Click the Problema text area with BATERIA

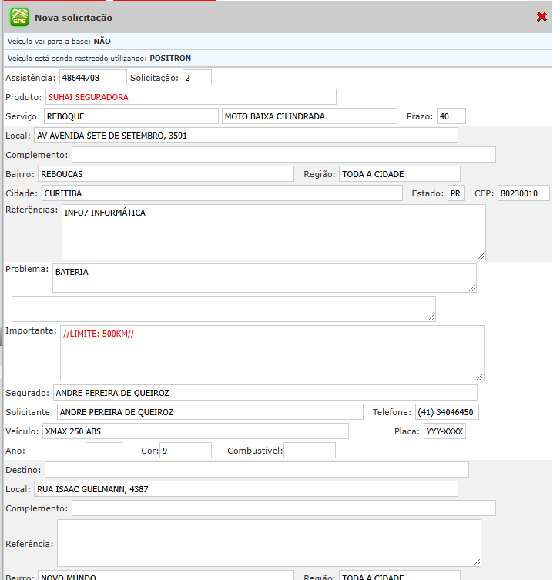tap(264, 278)
